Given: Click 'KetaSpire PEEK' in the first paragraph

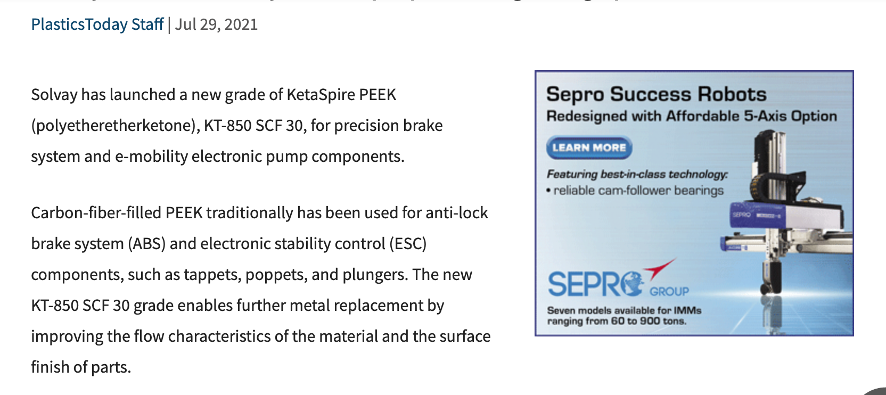Looking at the screenshot, I should (341, 95).
